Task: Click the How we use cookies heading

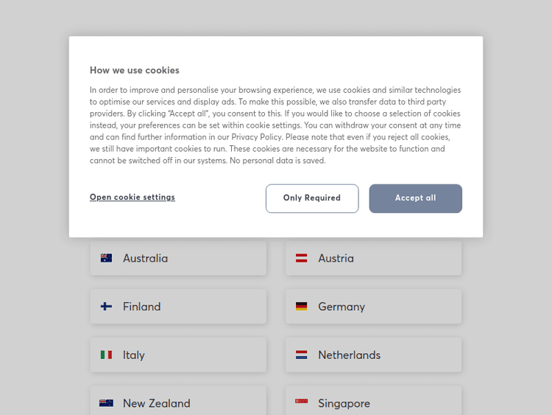Action: click(x=135, y=70)
